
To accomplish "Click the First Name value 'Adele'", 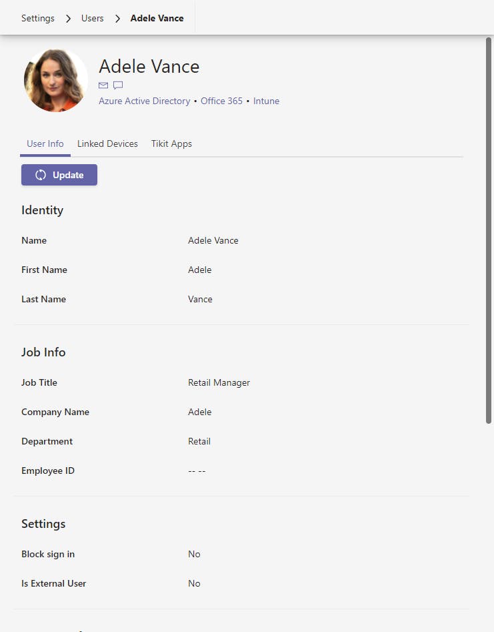I will pyautogui.click(x=200, y=270).
